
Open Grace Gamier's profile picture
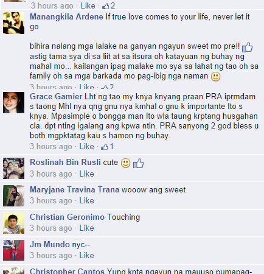tap(13, 102)
